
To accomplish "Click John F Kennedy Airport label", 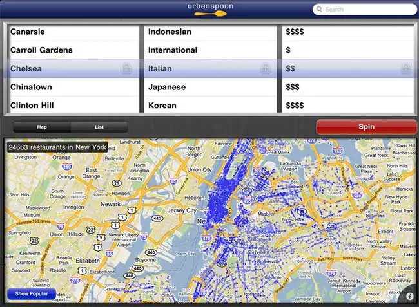I will pos(344,286).
